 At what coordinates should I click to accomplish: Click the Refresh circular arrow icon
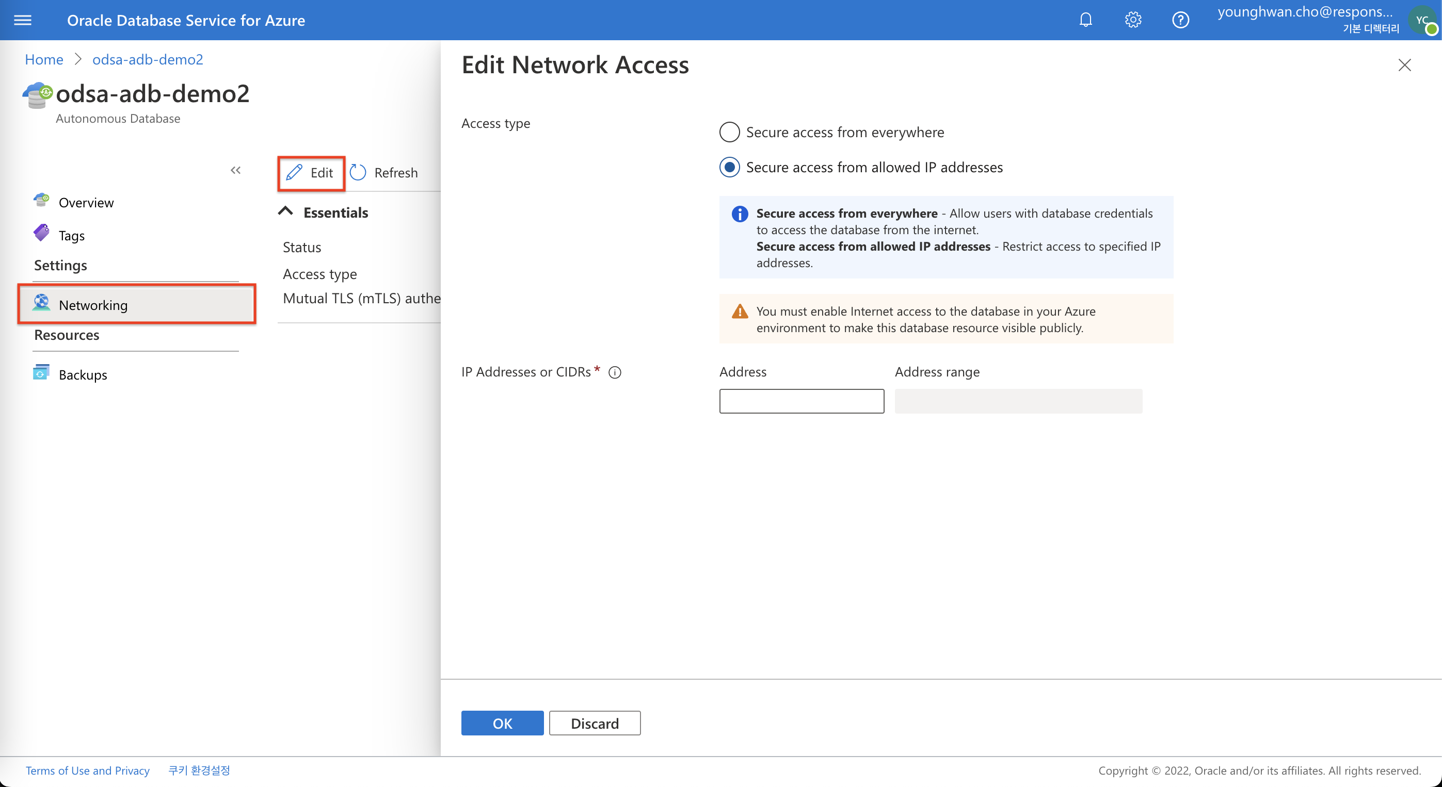point(358,172)
